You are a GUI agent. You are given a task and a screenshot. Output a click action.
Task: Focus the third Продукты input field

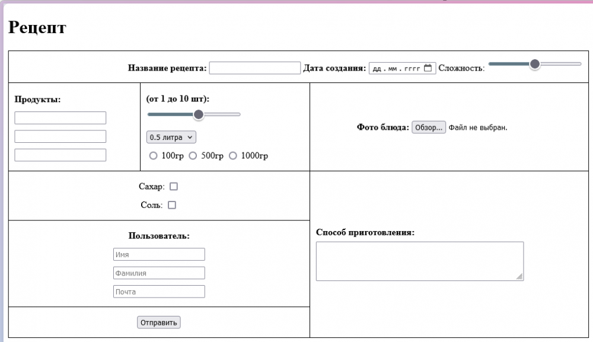(x=60, y=155)
